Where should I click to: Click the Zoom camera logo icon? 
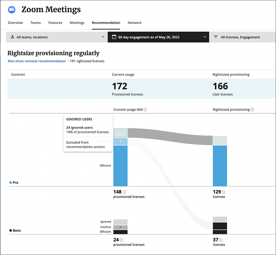(x=12, y=10)
